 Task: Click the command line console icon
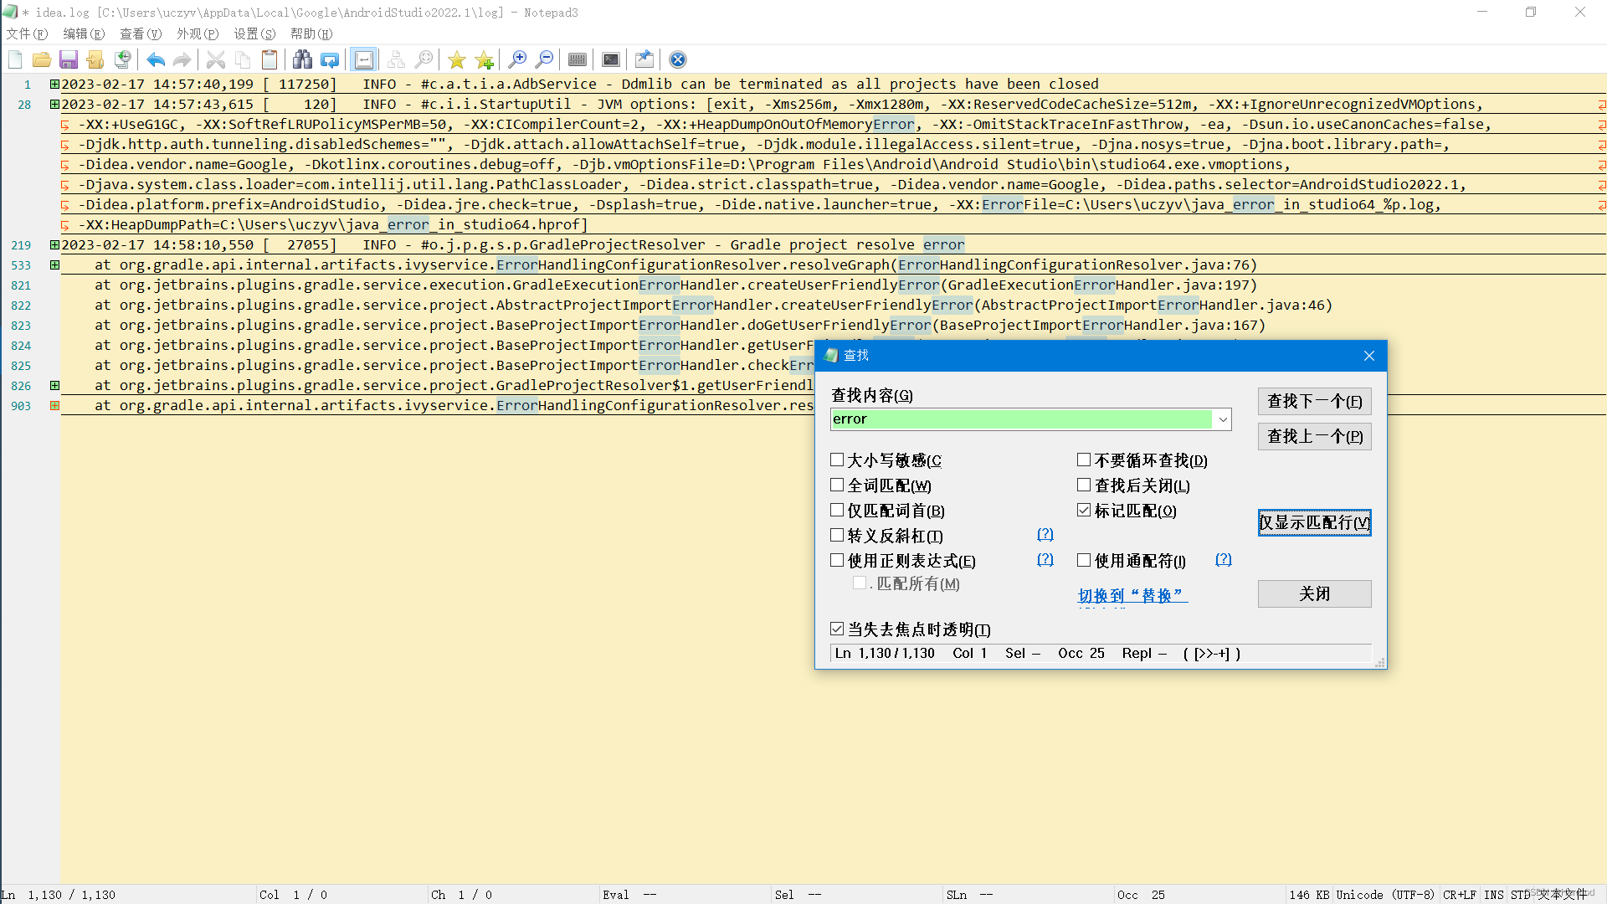(x=611, y=59)
